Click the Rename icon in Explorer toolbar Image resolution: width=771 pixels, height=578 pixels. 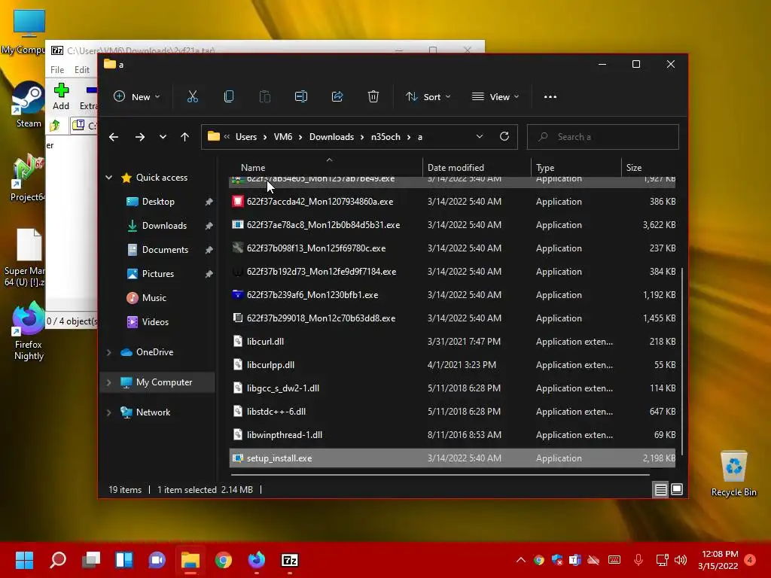click(x=301, y=97)
